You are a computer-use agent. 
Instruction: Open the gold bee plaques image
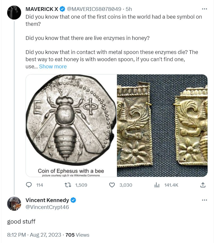pyautogui.click(x=162, y=125)
